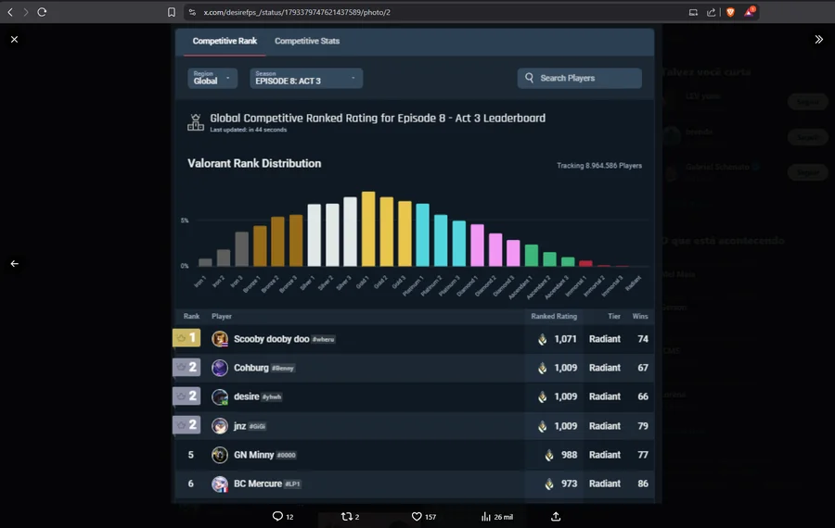Open Season Episode 8: Act 3 dropdown
835x528 pixels.
(x=306, y=78)
